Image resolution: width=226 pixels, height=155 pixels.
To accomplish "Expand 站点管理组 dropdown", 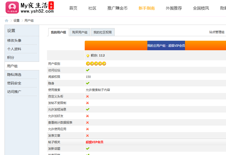I will (x=217, y=32).
